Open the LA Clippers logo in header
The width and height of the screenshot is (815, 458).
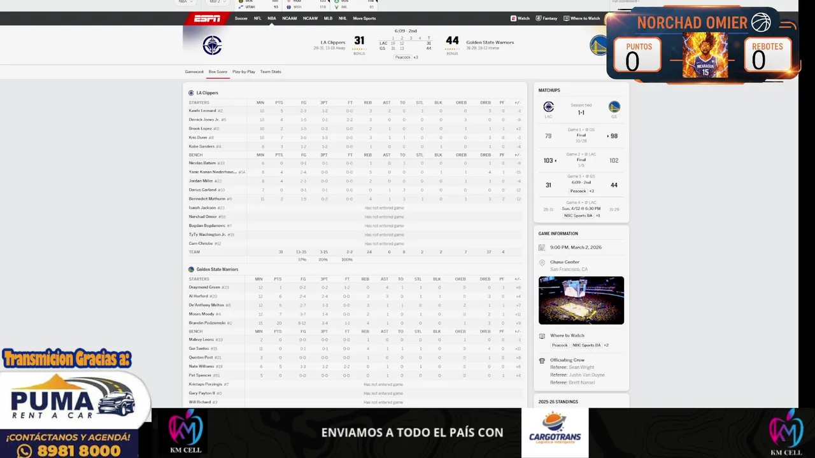coord(212,45)
